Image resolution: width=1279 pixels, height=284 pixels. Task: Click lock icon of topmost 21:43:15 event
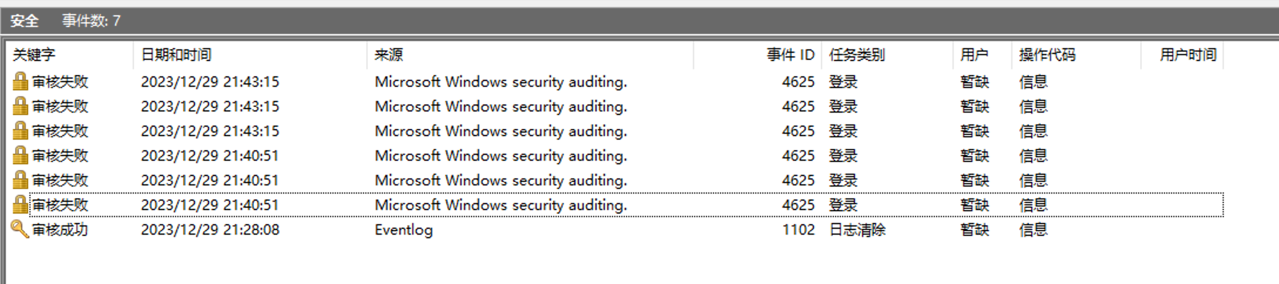21,82
